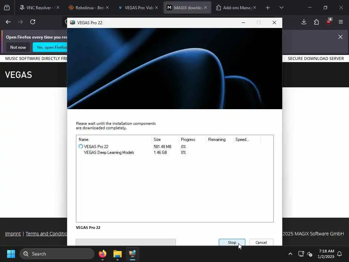Click Yes, open Firefox button

50,47
